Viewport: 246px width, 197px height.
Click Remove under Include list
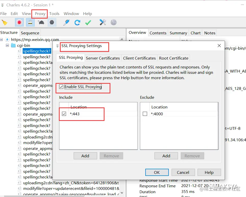(111, 156)
